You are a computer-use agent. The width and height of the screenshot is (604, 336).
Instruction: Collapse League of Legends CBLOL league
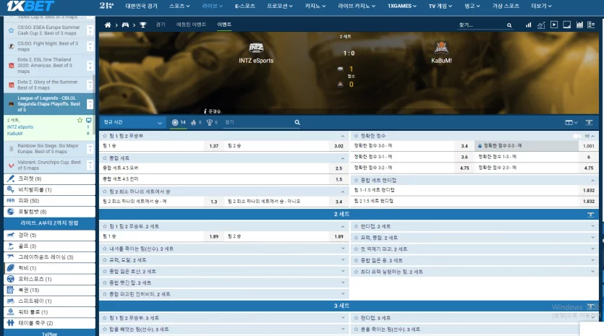90,104
